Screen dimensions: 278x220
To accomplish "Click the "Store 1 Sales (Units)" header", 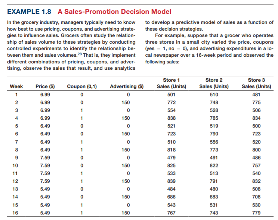I will (172, 83).
